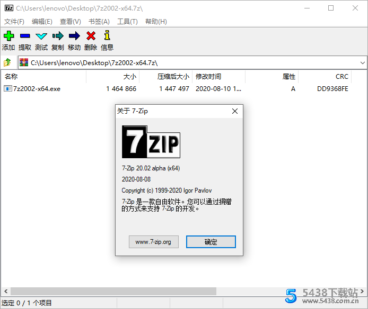368x309 pixels.
Task: Click the CRC value DD9368FE
Action: (332, 89)
